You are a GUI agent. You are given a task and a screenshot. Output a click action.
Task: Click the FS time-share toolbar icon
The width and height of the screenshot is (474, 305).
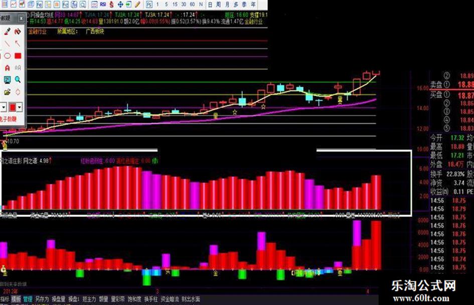[x=149, y=4]
